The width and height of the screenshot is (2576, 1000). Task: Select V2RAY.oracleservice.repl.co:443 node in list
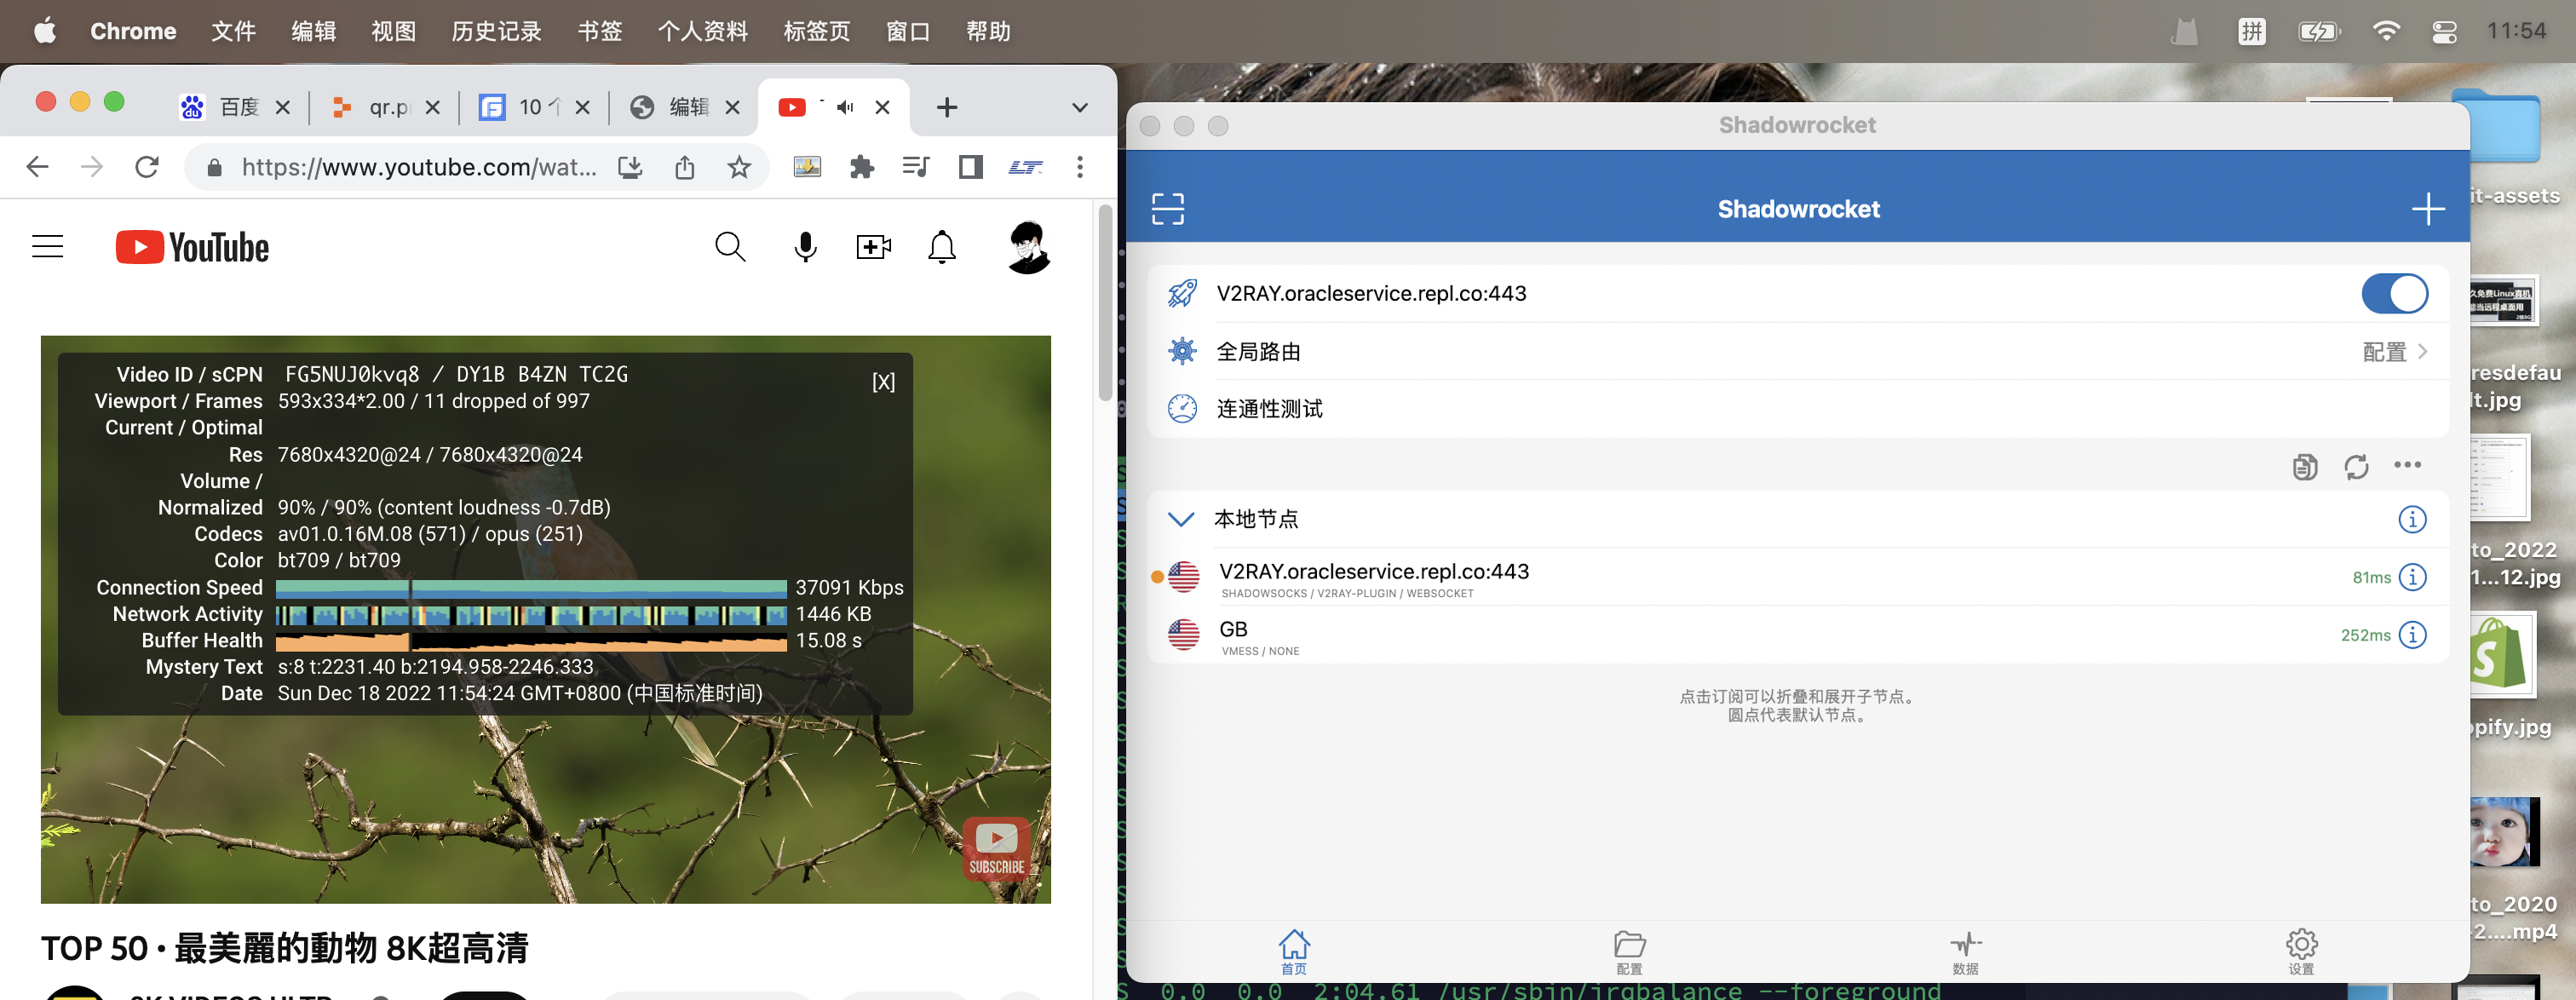(1797, 578)
